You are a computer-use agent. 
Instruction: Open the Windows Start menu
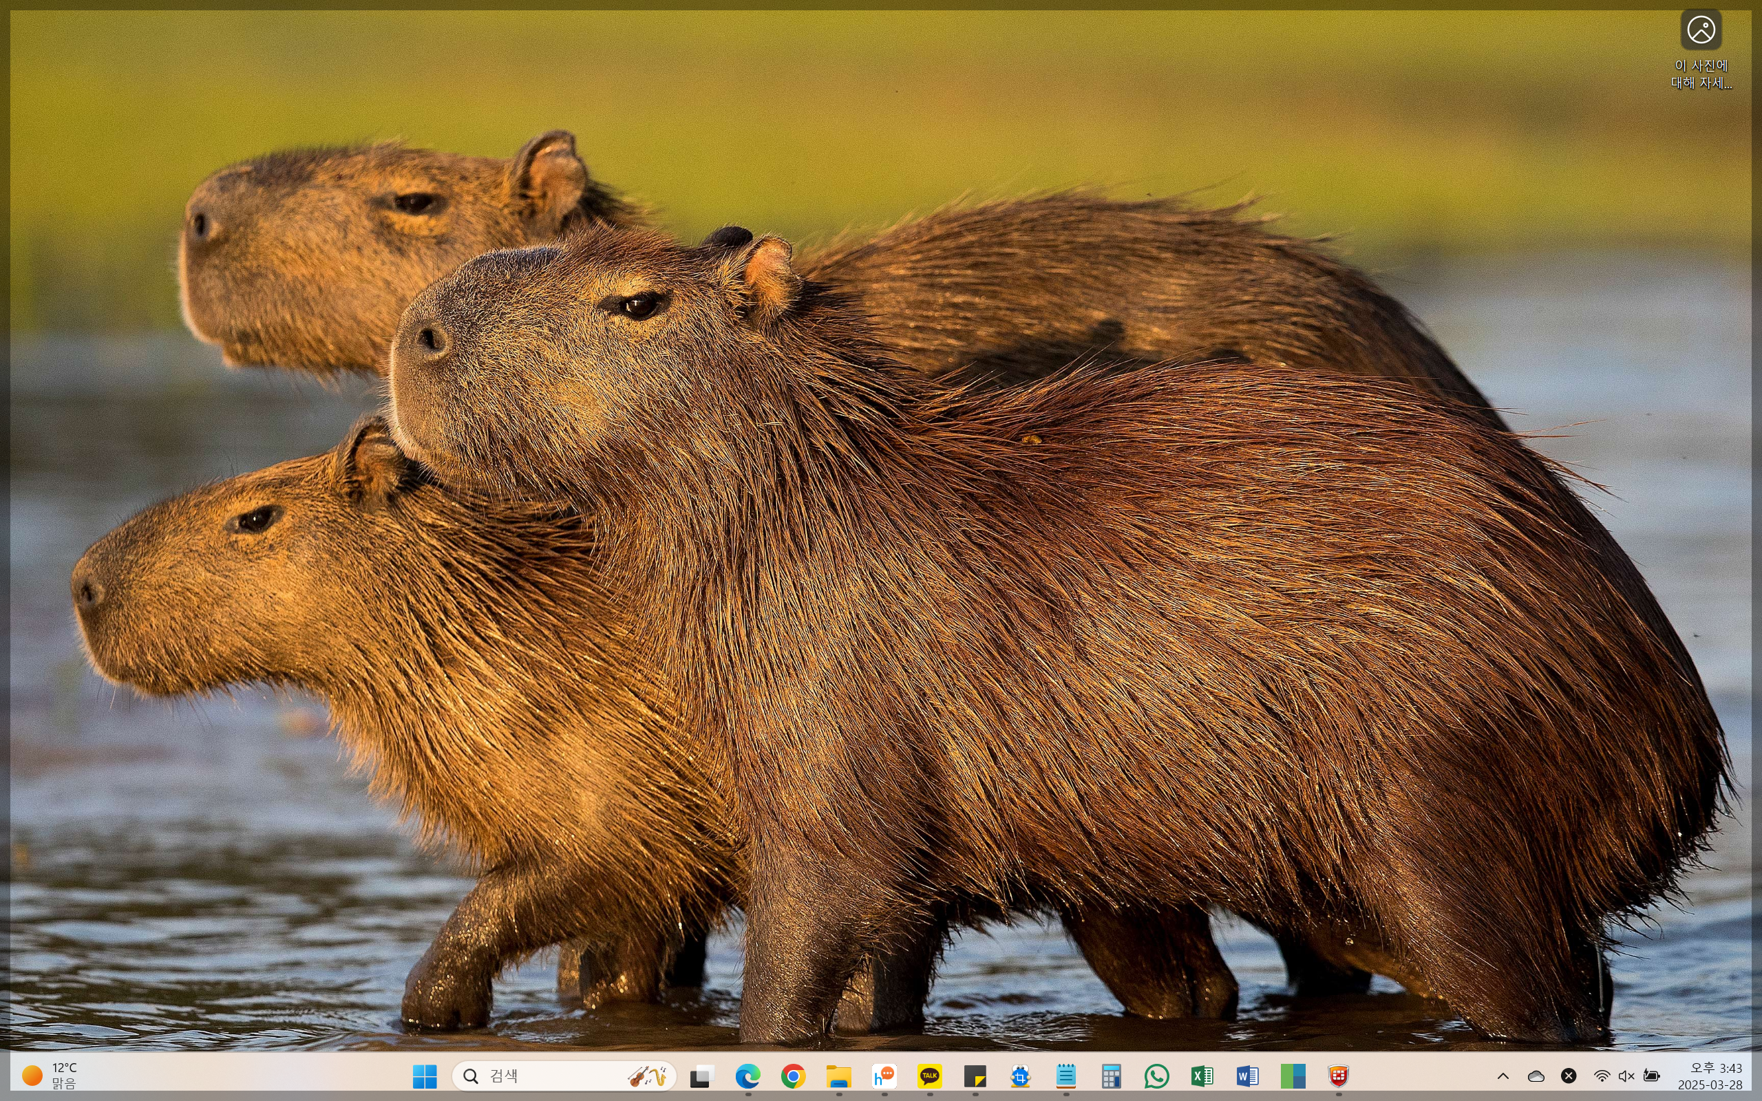(x=425, y=1076)
